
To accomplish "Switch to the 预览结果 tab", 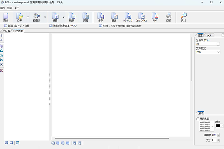I will click(x=18, y=31).
